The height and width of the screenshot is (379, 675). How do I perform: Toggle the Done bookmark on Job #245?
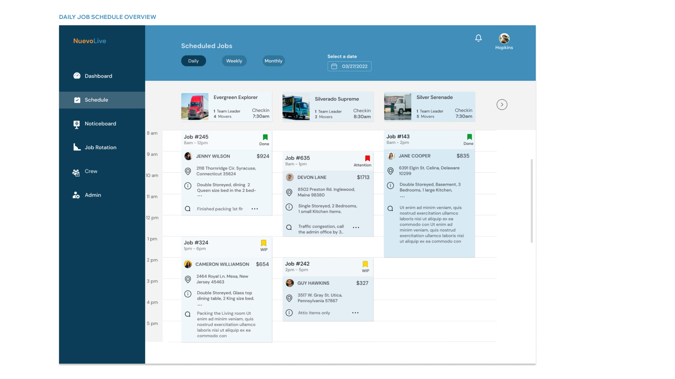(x=265, y=137)
